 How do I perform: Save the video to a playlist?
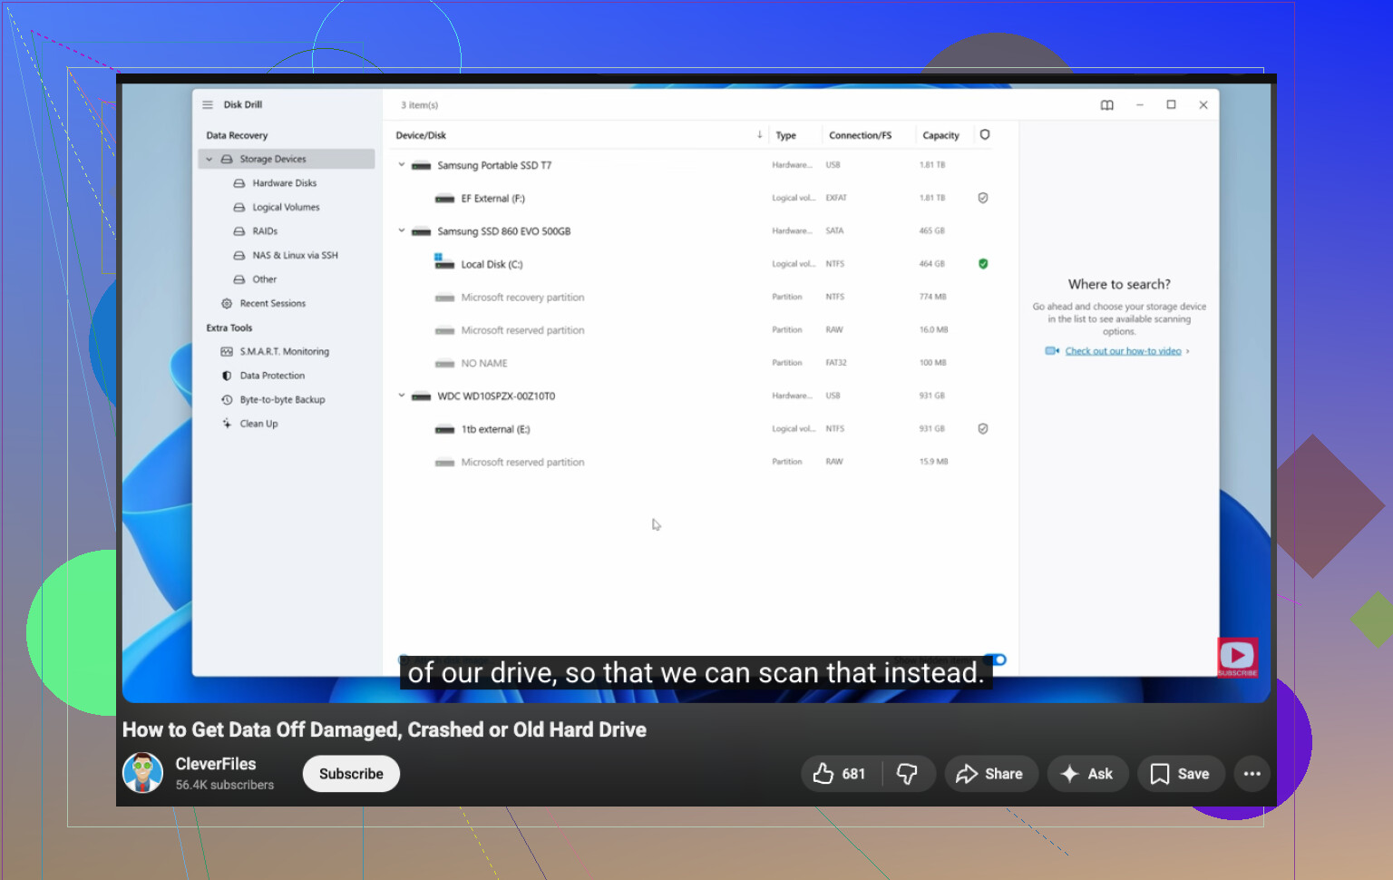(1181, 774)
